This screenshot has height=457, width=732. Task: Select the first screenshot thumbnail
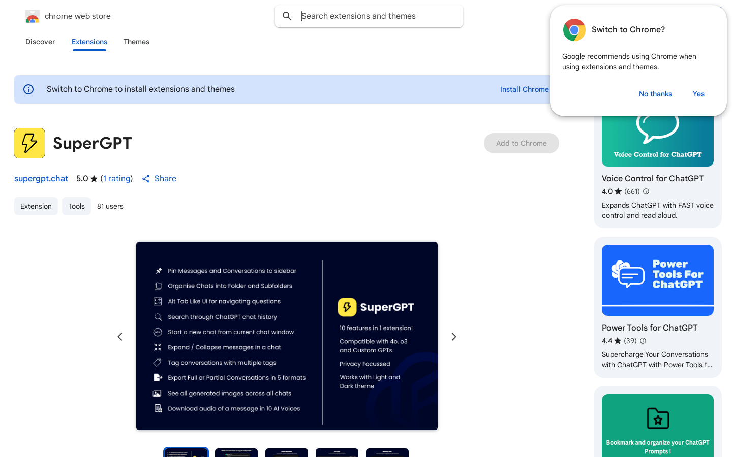(186, 452)
